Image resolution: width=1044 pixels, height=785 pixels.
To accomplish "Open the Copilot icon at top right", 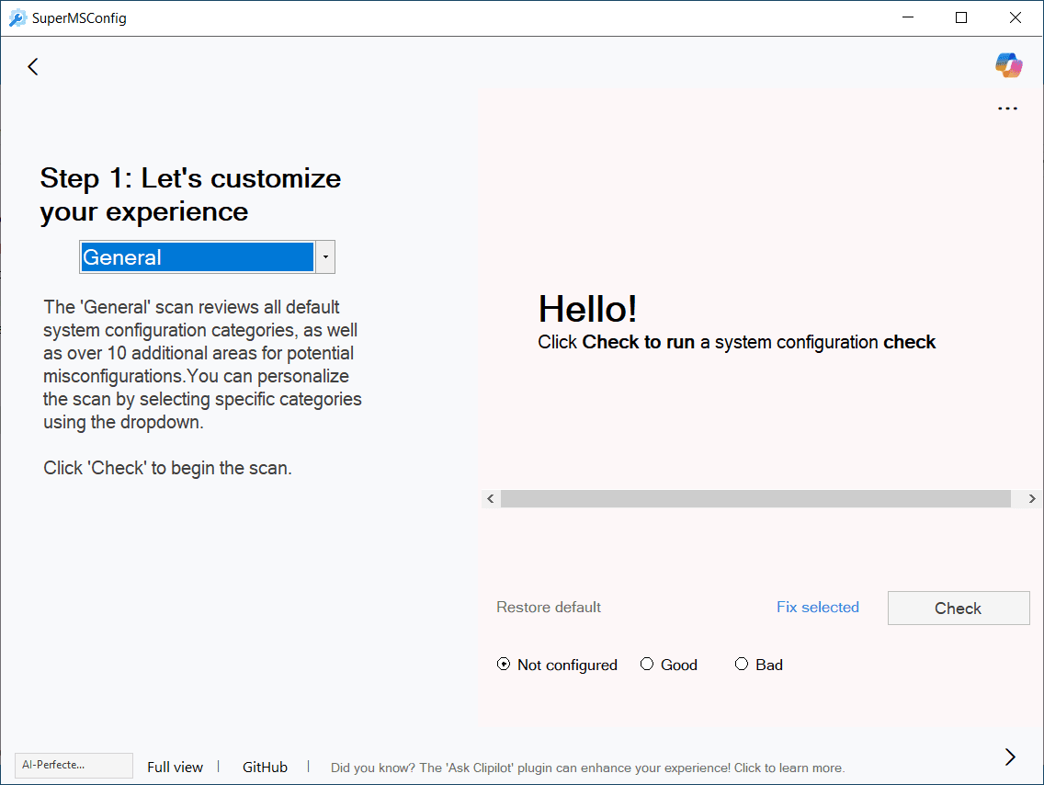I will click(x=1008, y=65).
